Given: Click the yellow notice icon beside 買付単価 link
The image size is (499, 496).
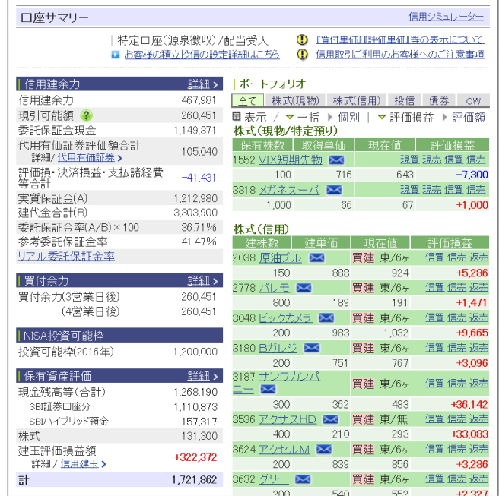Looking at the screenshot, I should (302, 39).
